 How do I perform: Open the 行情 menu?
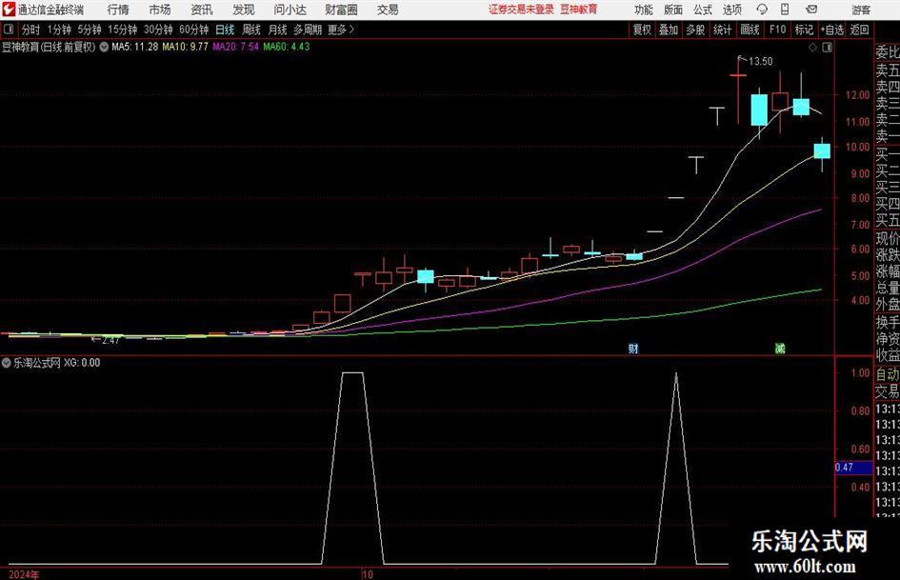(x=118, y=10)
